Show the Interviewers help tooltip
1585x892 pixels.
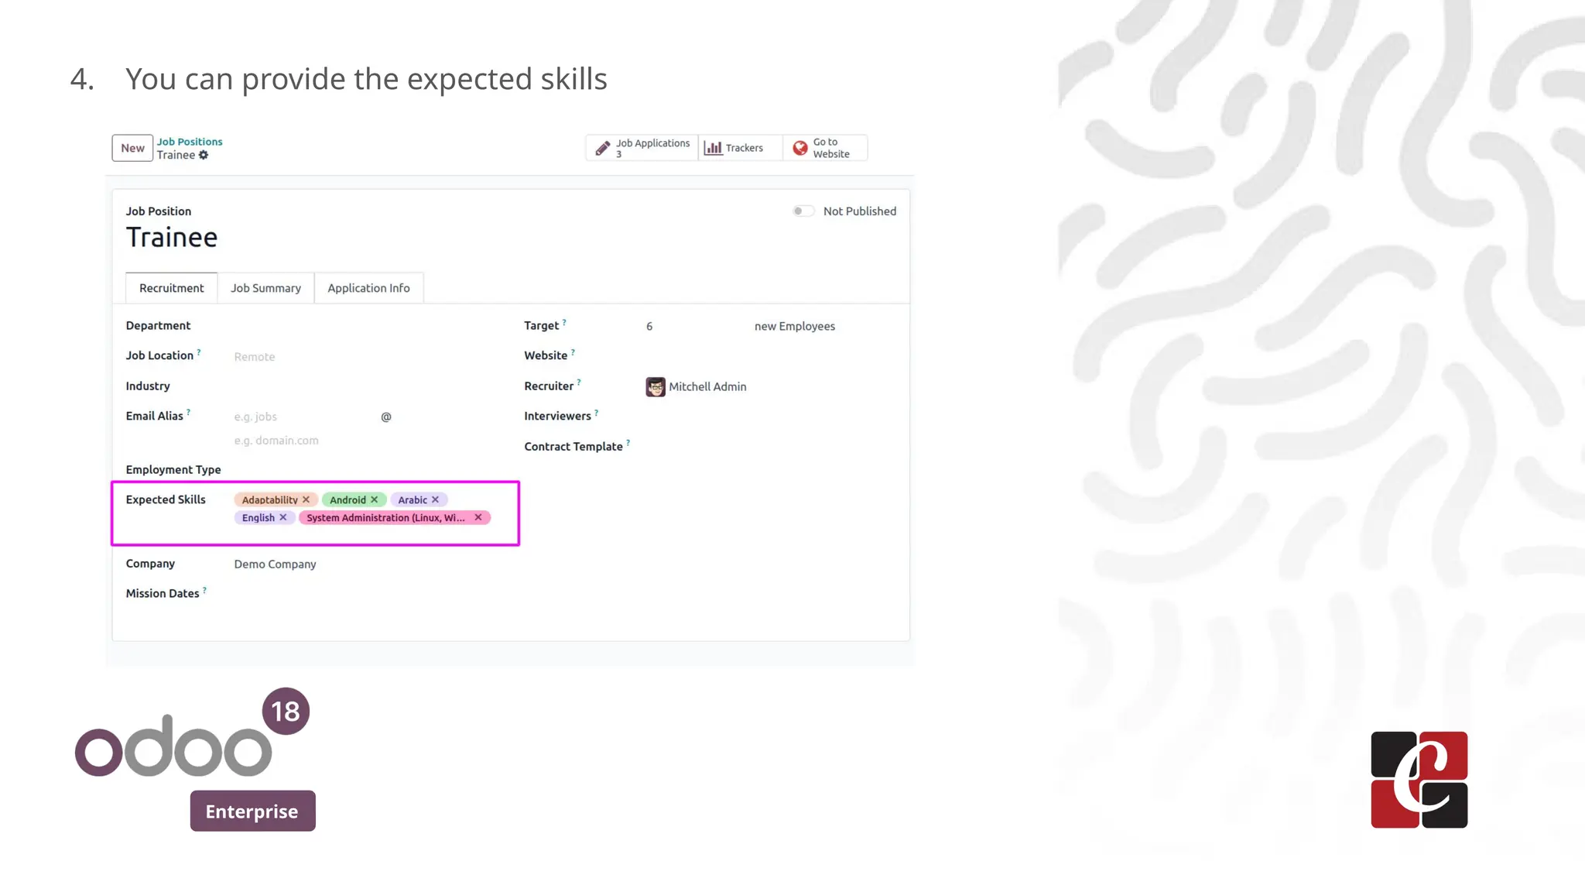pyautogui.click(x=596, y=412)
